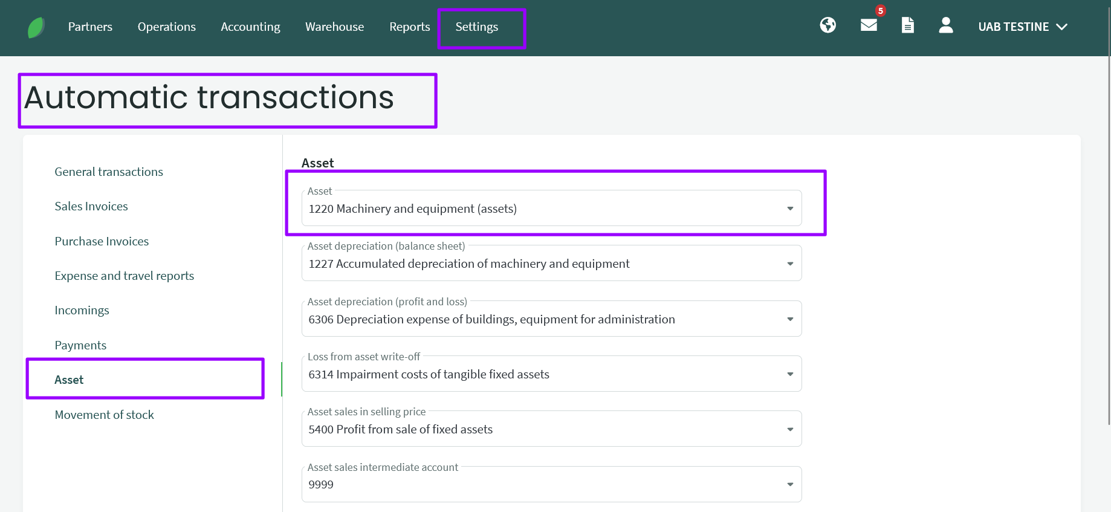Viewport: 1111px width, 512px height.
Task: Click the document icon in header
Action: [x=907, y=25]
